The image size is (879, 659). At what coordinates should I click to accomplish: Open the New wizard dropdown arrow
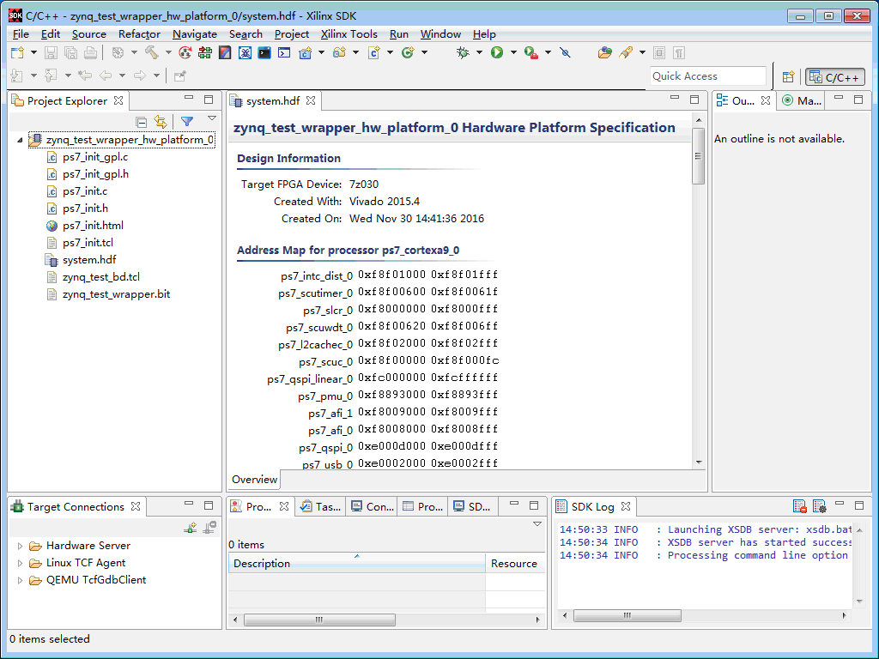coord(33,52)
